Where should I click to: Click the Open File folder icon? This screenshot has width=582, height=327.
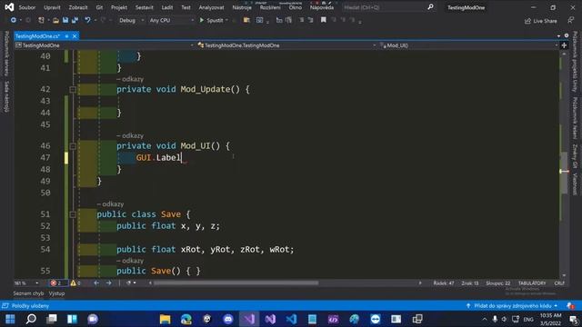click(55, 20)
